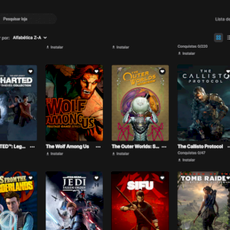The image size is (230, 230).
Task: Favorite Jedi Fallen Order heart icon
Action: coord(96,178)
